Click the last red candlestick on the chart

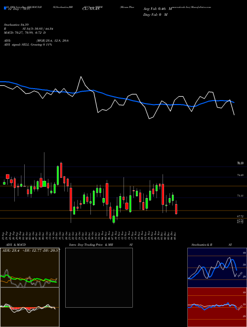176,209
